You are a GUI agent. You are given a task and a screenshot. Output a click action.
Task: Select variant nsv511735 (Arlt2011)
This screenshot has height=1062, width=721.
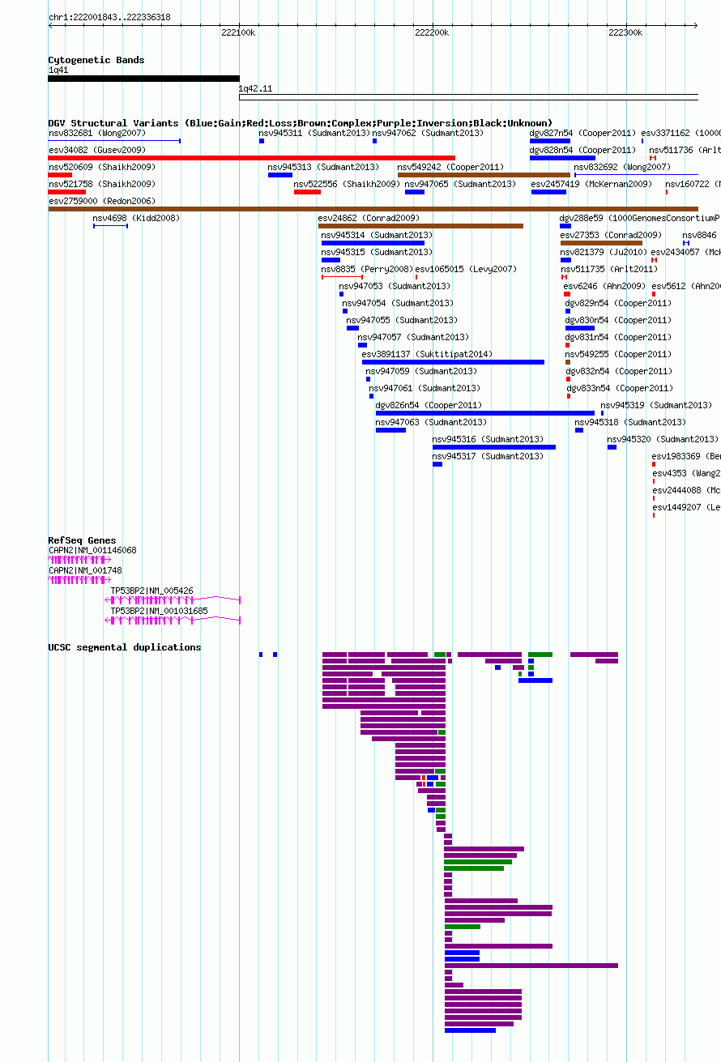[608, 269]
